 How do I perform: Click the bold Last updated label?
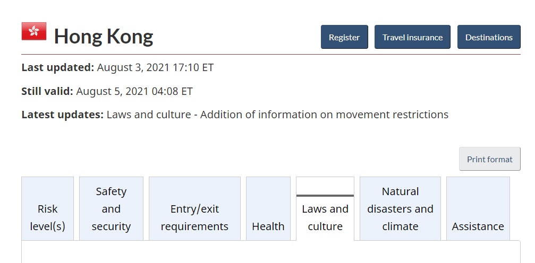[58, 67]
